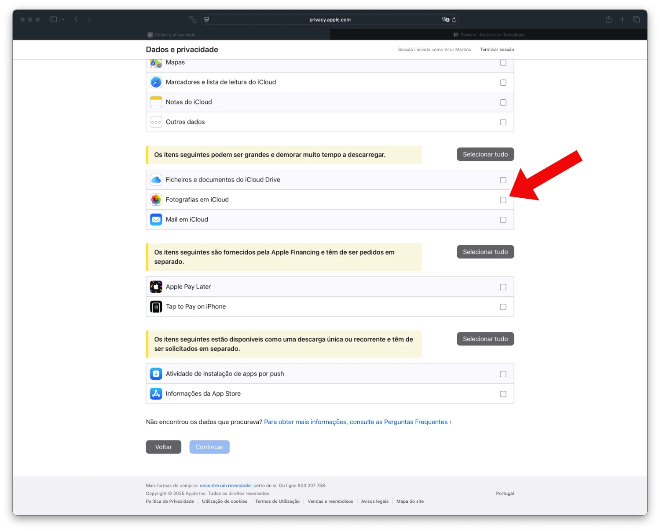
Task: Click the new tab plus icon
Action: pos(622,19)
